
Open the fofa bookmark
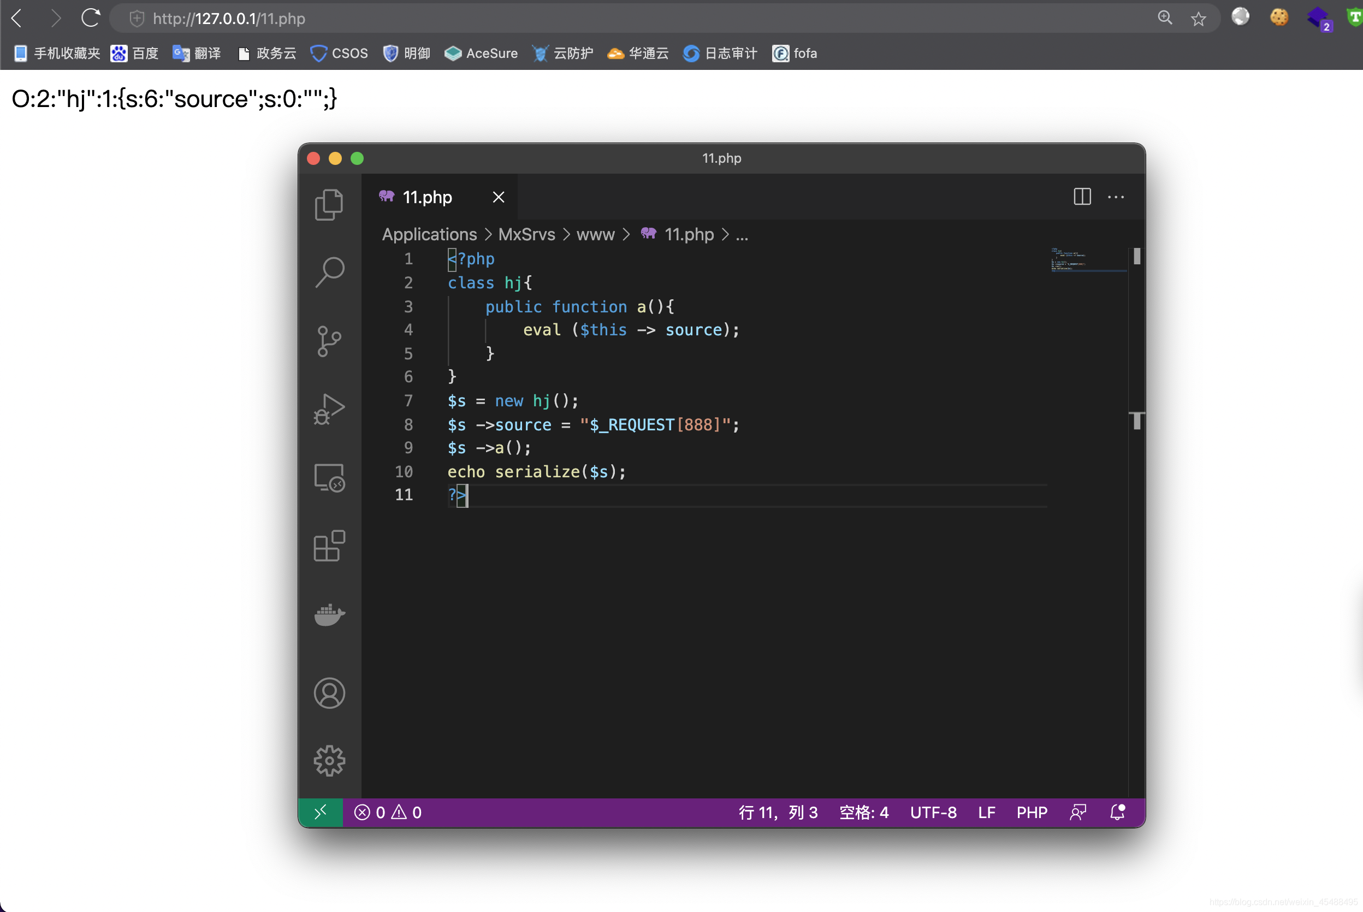point(795,54)
